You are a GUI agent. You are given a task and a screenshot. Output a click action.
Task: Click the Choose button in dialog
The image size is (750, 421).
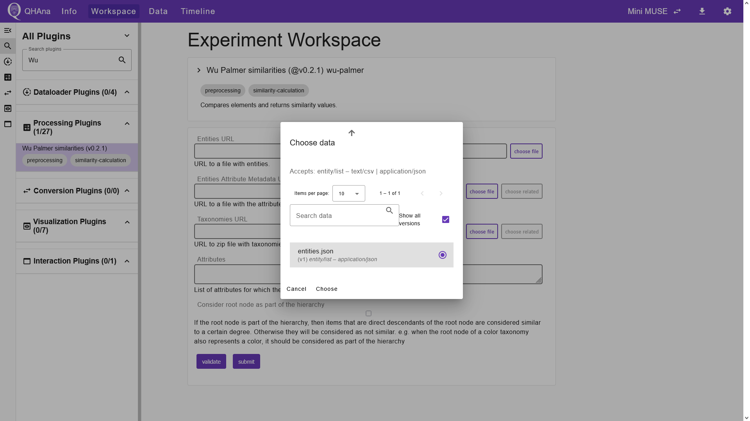pos(327,289)
